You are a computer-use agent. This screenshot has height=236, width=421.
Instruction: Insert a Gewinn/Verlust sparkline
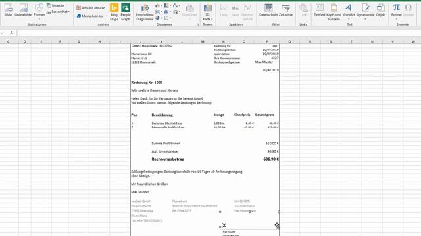(247, 12)
